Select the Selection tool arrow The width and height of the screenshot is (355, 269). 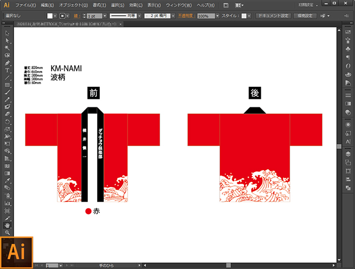(x=7, y=33)
